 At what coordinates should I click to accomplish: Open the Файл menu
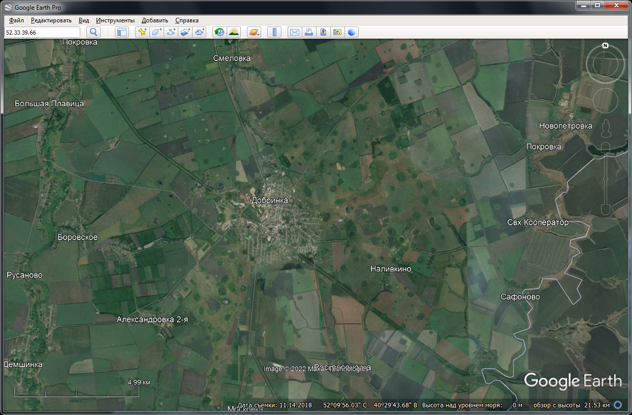pyautogui.click(x=16, y=20)
